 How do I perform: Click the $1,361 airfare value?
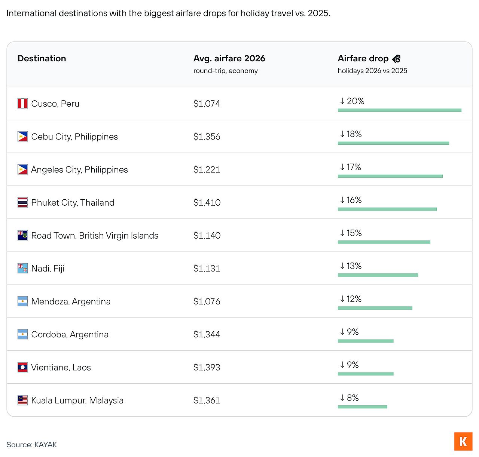pos(207,400)
